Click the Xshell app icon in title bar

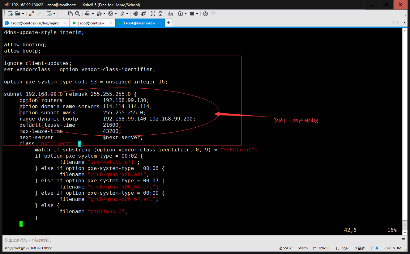(x=7, y=5)
